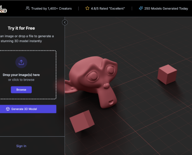Viewport: 192px width, 155px height.
Task: Click the 'Try it for Free' heading
Action: [x=21, y=28]
